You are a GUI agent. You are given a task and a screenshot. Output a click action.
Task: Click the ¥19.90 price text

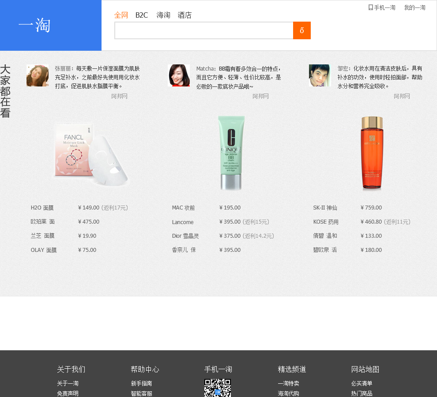87,236
